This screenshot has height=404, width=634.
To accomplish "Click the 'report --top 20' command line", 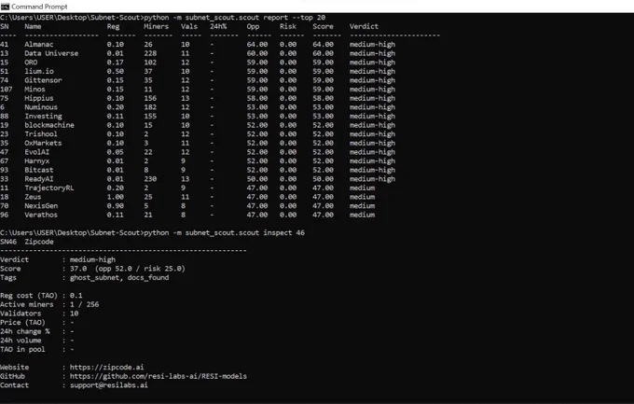I will [235, 18].
